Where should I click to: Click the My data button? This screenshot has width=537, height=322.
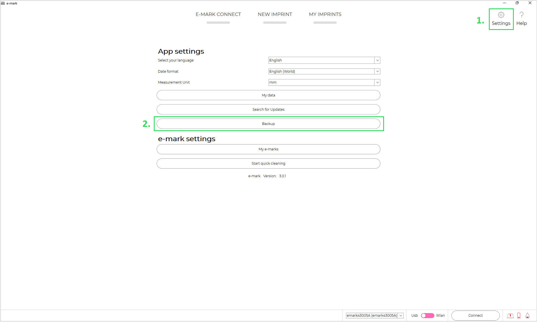point(268,95)
